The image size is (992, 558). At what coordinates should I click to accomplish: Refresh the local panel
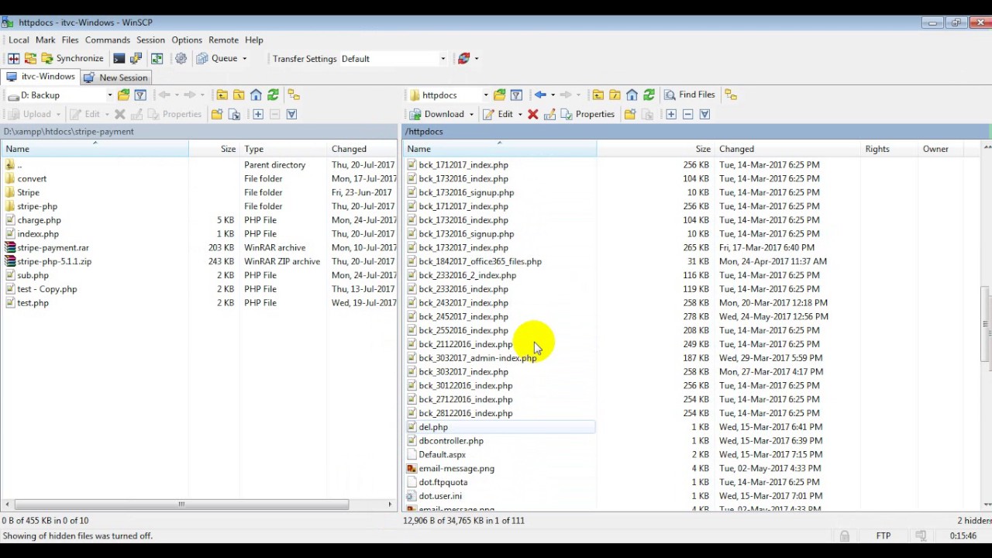[273, 95]
